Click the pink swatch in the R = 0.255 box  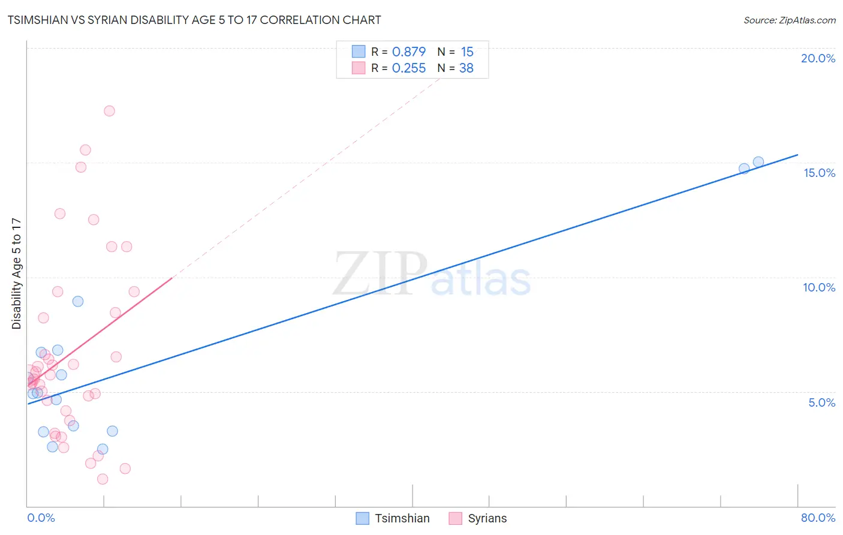359,68
